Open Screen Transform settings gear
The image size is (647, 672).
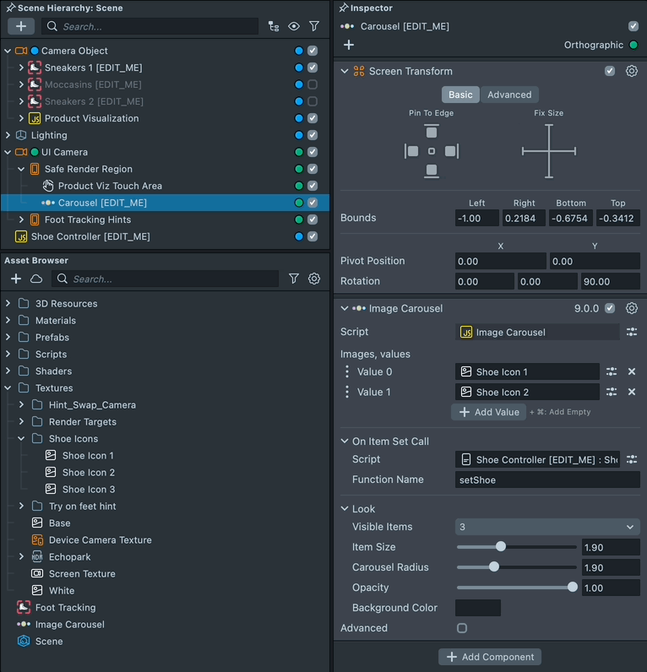[631, 72]
